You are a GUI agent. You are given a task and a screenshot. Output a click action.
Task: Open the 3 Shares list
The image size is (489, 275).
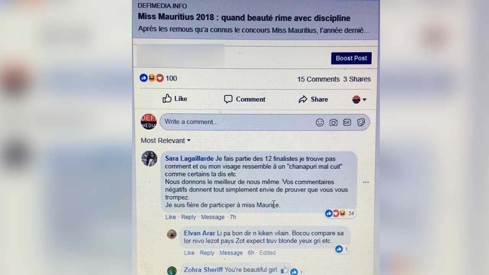click(x=357, y=79)
